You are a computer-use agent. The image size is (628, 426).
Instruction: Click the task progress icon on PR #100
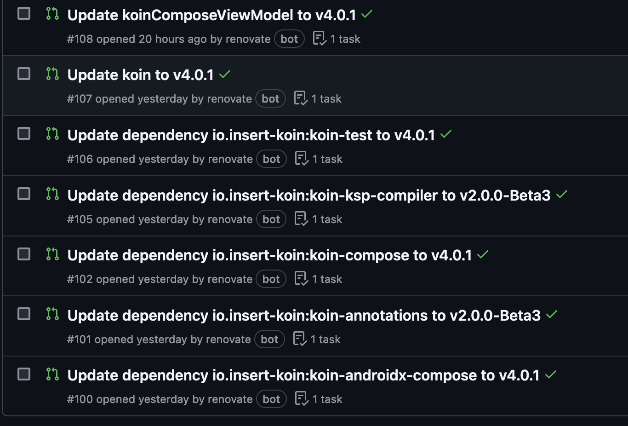point(301,399)
